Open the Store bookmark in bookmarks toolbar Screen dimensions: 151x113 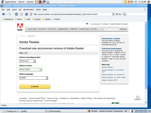pyautogui.click(x=18, y=19)
